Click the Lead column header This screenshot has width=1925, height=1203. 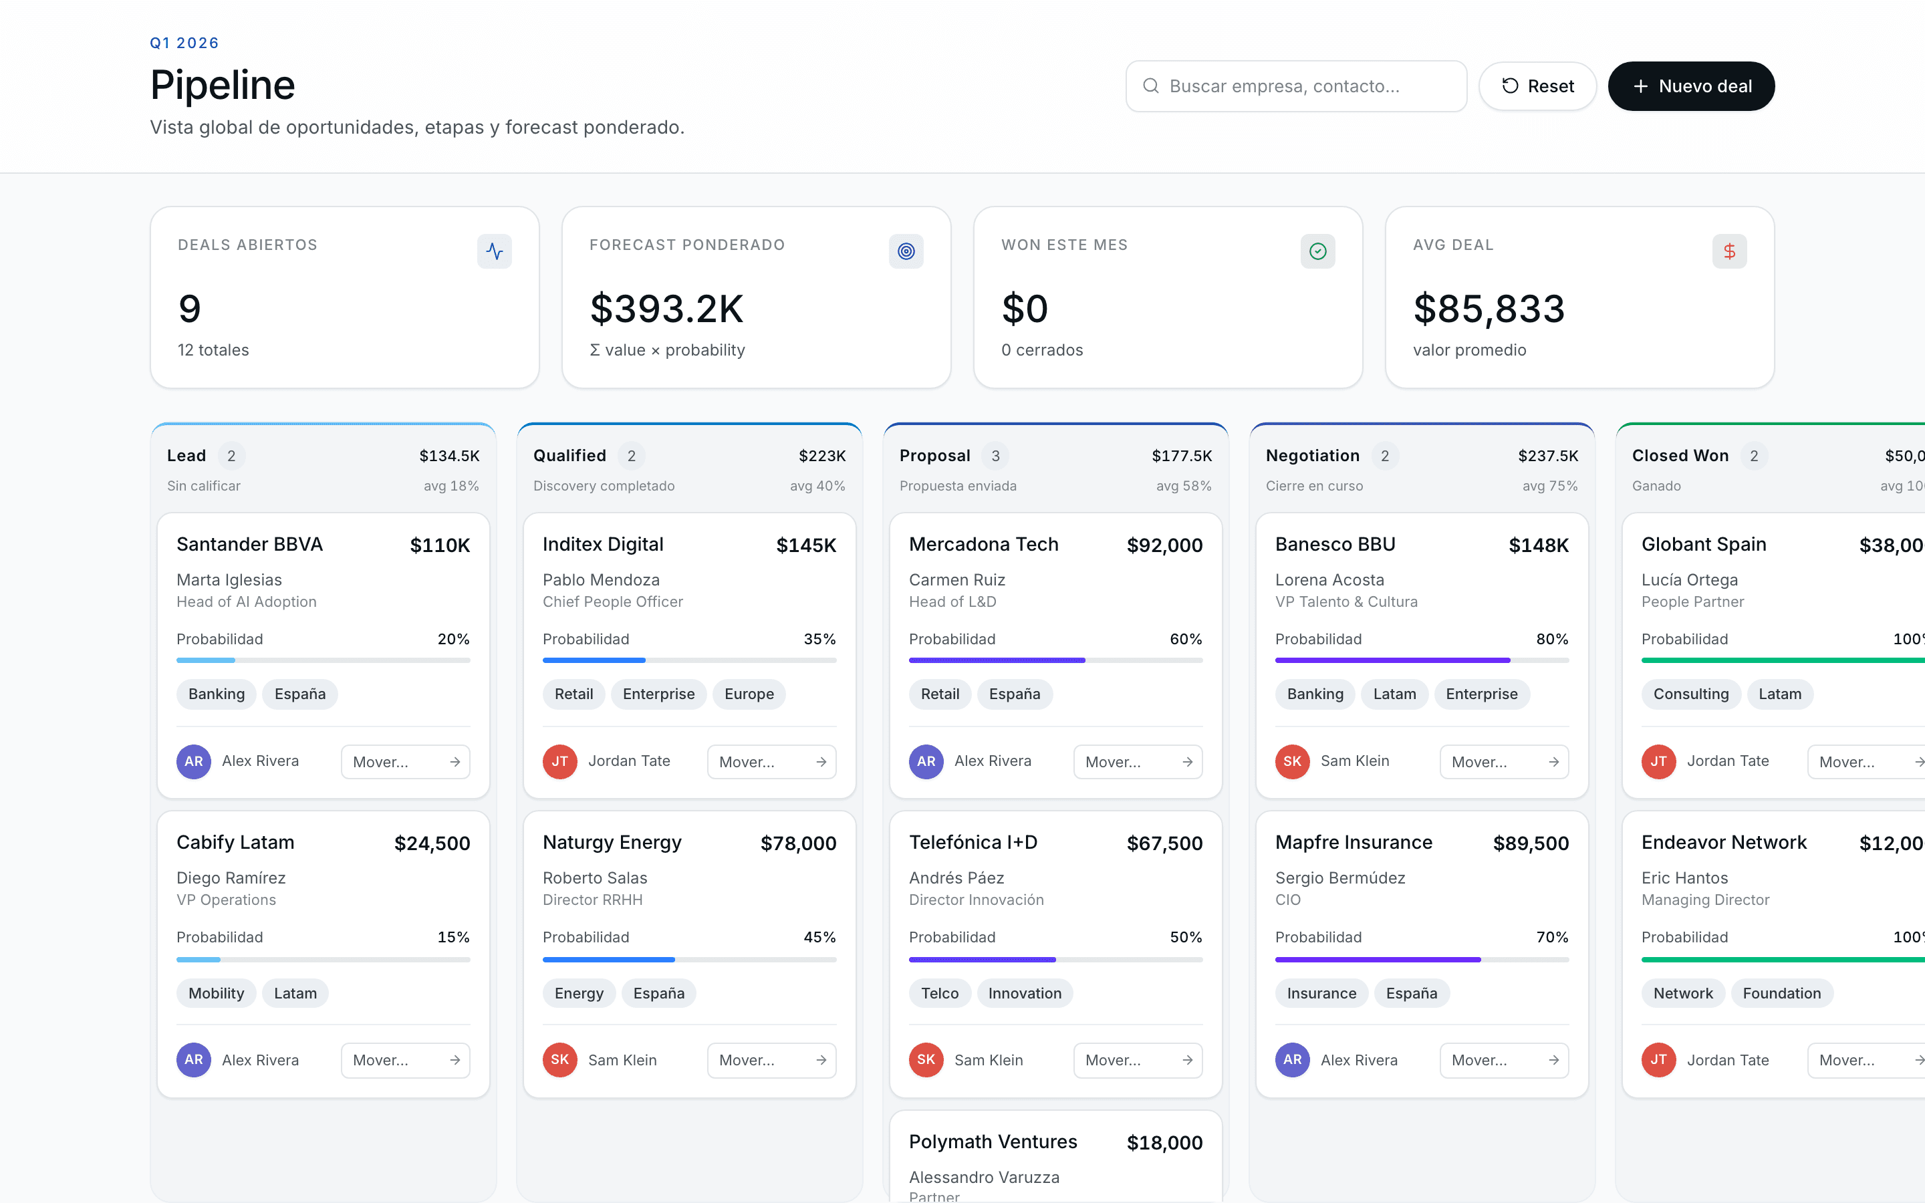(x=323, y=469)
